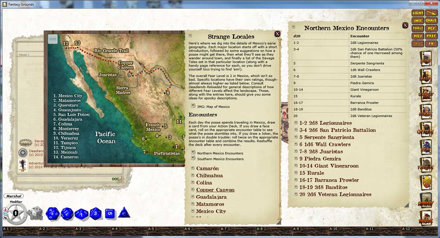Open the Chihuahua locale entry

209,175
